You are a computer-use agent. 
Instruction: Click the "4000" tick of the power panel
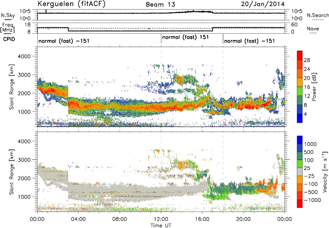click(24, 56)
